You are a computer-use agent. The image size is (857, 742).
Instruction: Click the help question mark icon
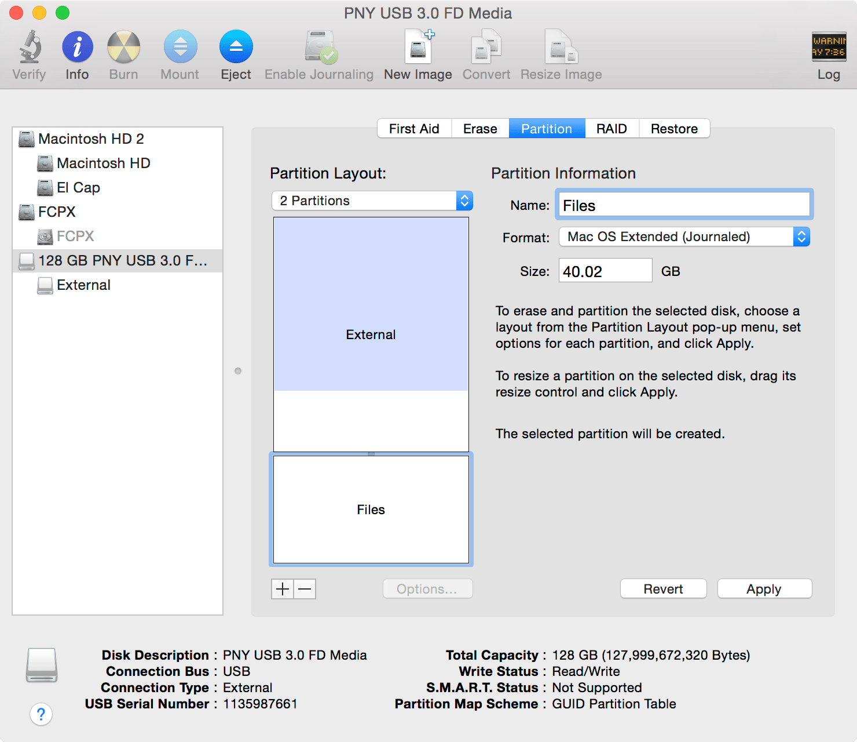41,715
